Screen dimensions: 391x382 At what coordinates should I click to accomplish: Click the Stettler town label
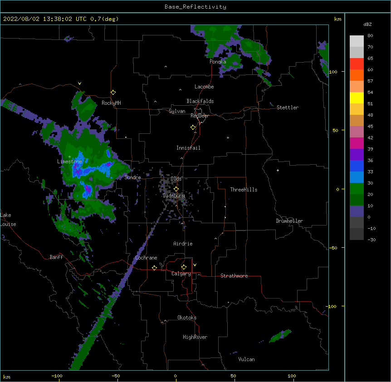(288, 108)
